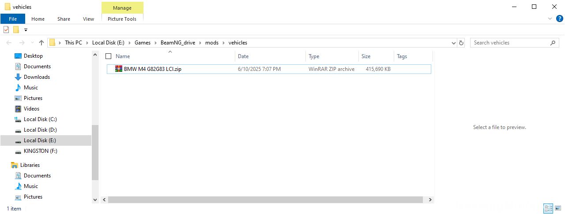Refresh the vehicles folder

pos(462,43)
